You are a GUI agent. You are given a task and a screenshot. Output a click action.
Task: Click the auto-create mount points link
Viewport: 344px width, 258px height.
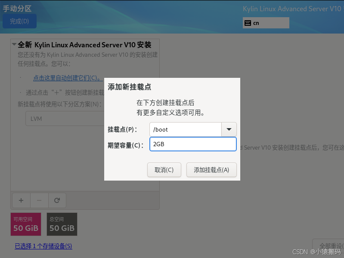(x=68, y=78)
